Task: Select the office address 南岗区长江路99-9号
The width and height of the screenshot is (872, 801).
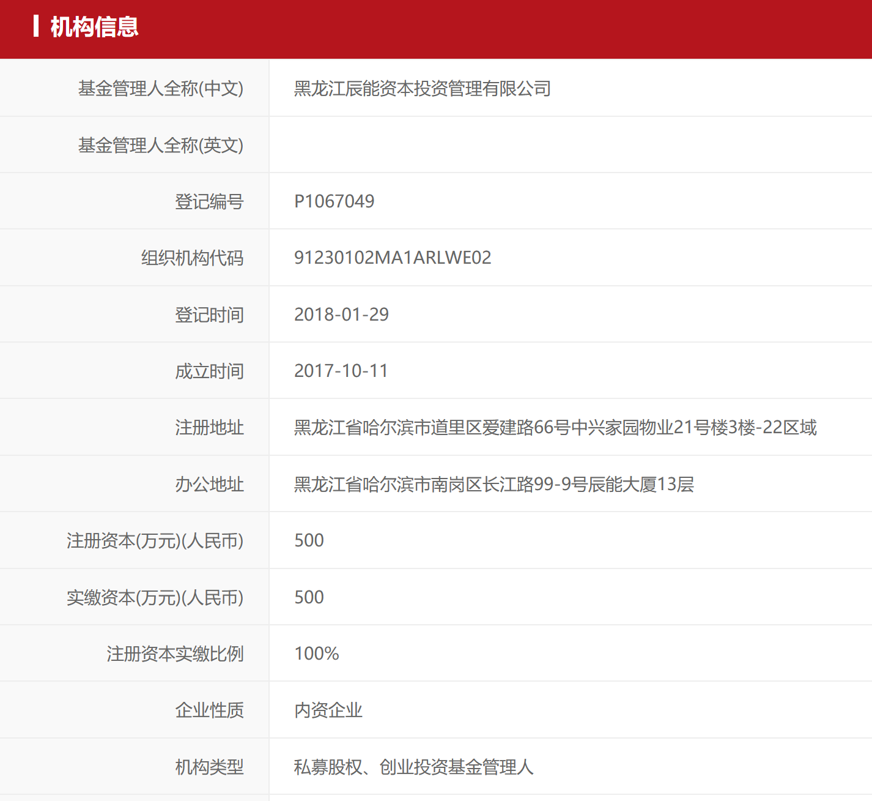Action: pos(494,484)
